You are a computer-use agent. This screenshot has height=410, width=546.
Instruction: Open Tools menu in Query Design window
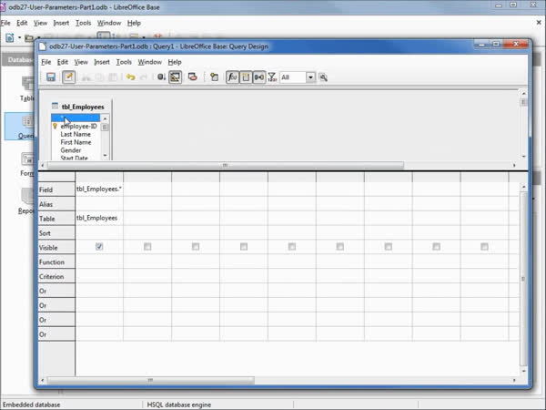point(124,62)
